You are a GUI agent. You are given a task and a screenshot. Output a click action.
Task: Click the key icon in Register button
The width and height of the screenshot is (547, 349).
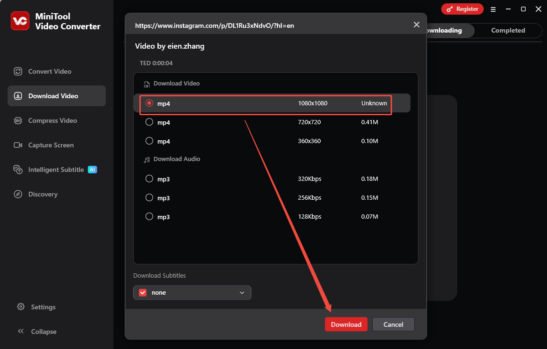(x=450, y=9)
